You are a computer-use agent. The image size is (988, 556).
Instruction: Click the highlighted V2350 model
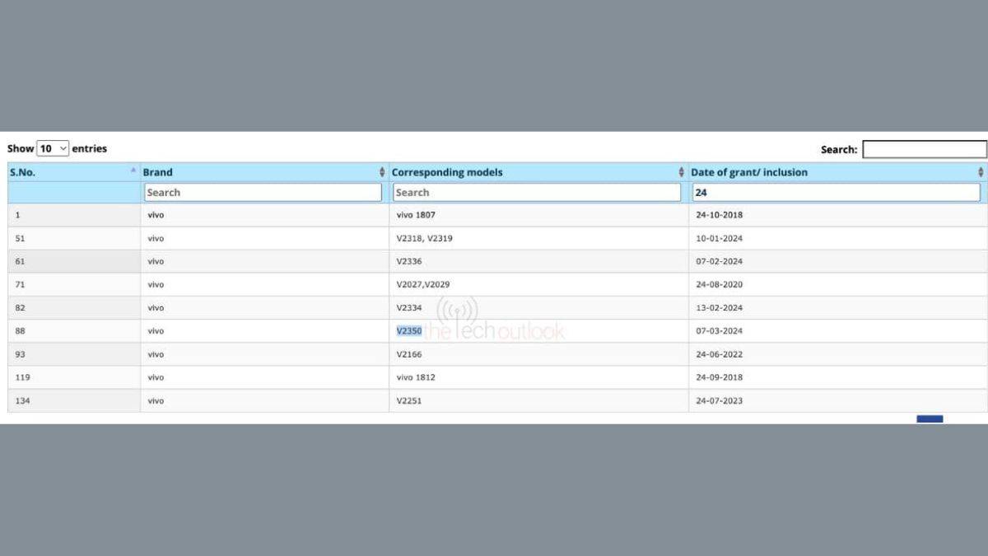[409, 331]
